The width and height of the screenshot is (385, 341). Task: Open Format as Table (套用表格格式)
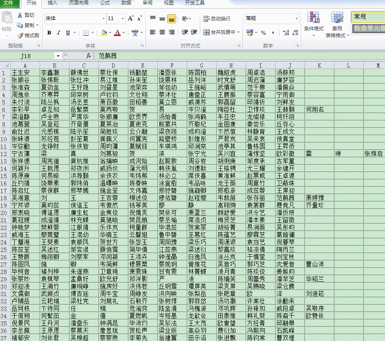pos(337,25)
